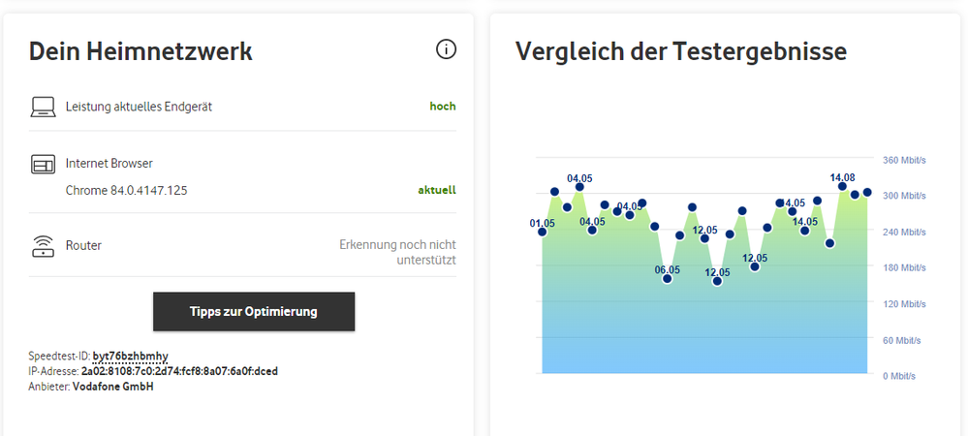
Task: Click the 180 Mbit/s axis label
Action: pyautogui.click(x=903, y=267)
